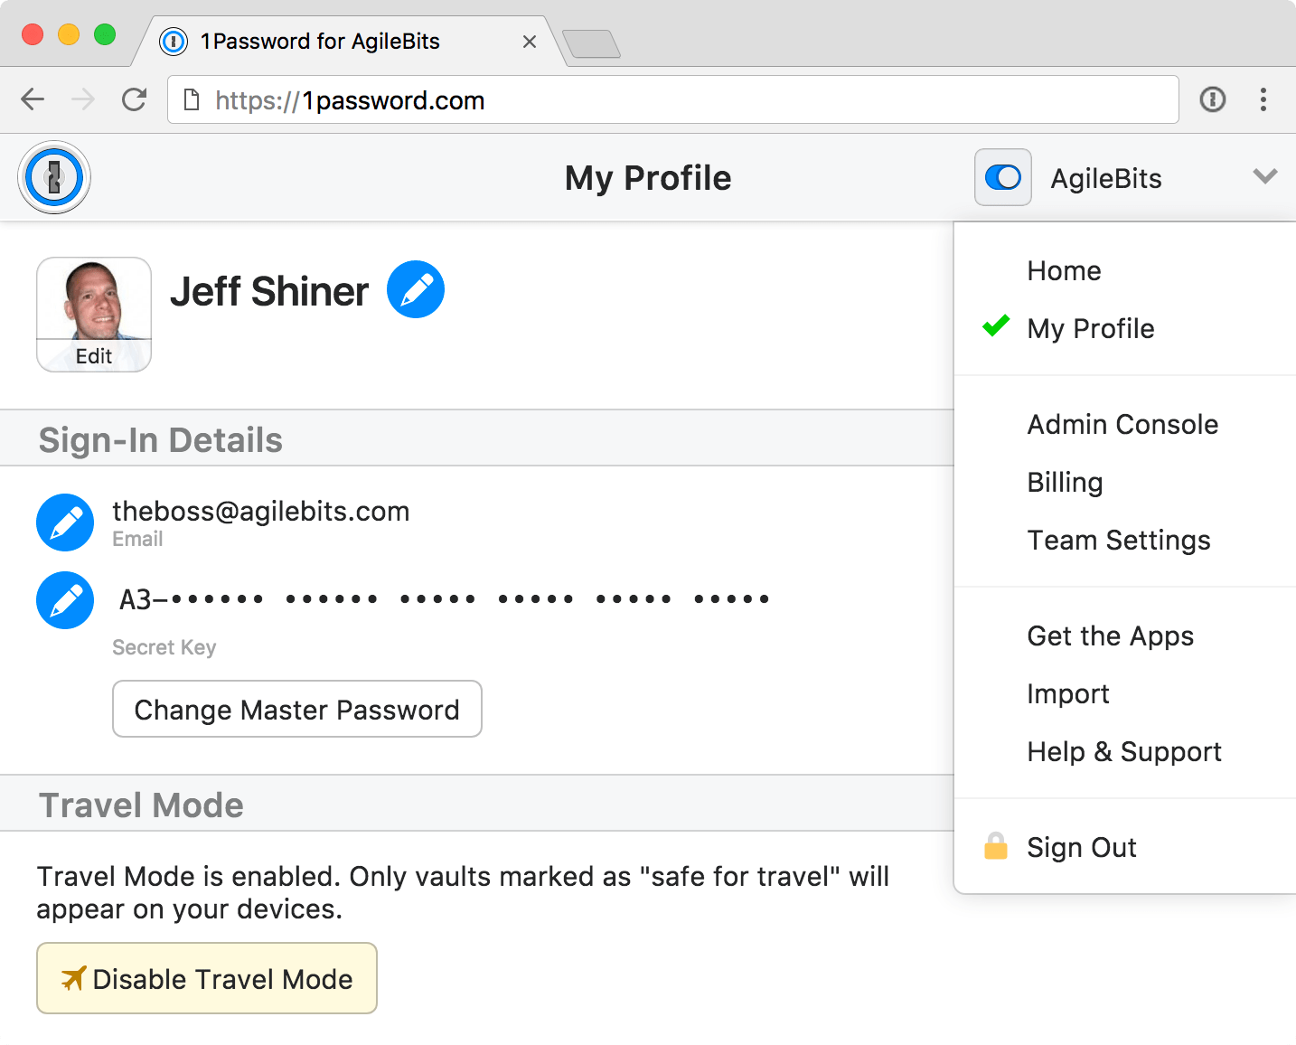Sign out using the lock menu item
The height and width of the screenshot is (1045, 1296).
[x=1081, y=848]
